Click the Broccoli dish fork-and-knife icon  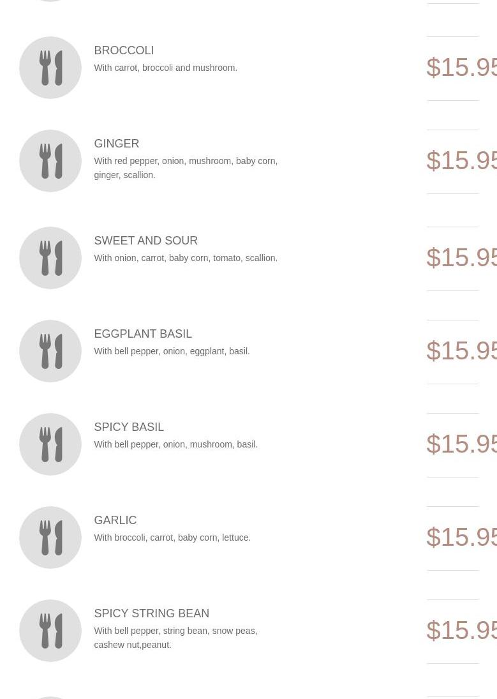(x=50, y=68)
